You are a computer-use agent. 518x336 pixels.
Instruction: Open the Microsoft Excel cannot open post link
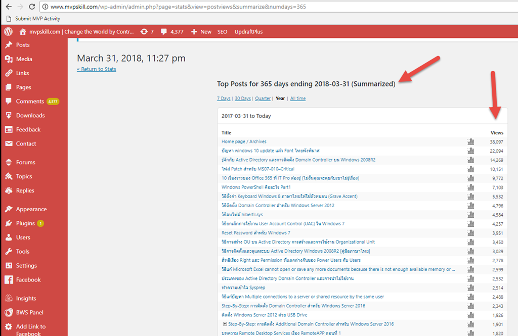point(338,269)
